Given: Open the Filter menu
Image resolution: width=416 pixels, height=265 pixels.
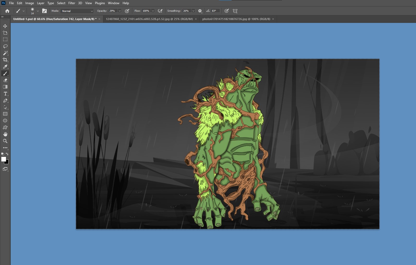Looking at the screenshot, I should tap(72, 3).
